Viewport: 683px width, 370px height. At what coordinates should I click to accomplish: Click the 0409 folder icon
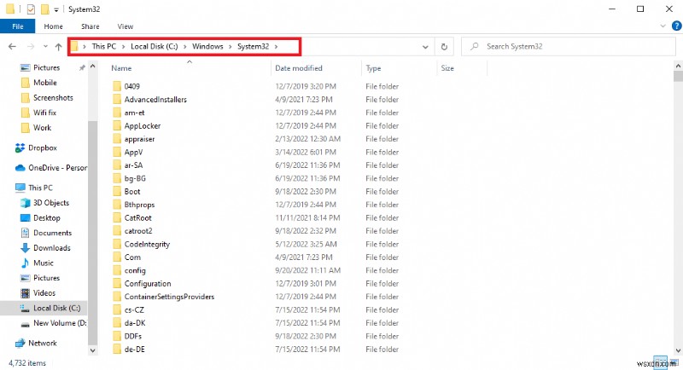117,86
